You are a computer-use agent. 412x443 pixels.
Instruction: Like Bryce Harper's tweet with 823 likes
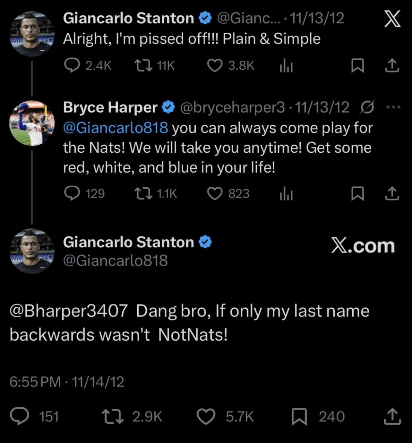[215, 193]
